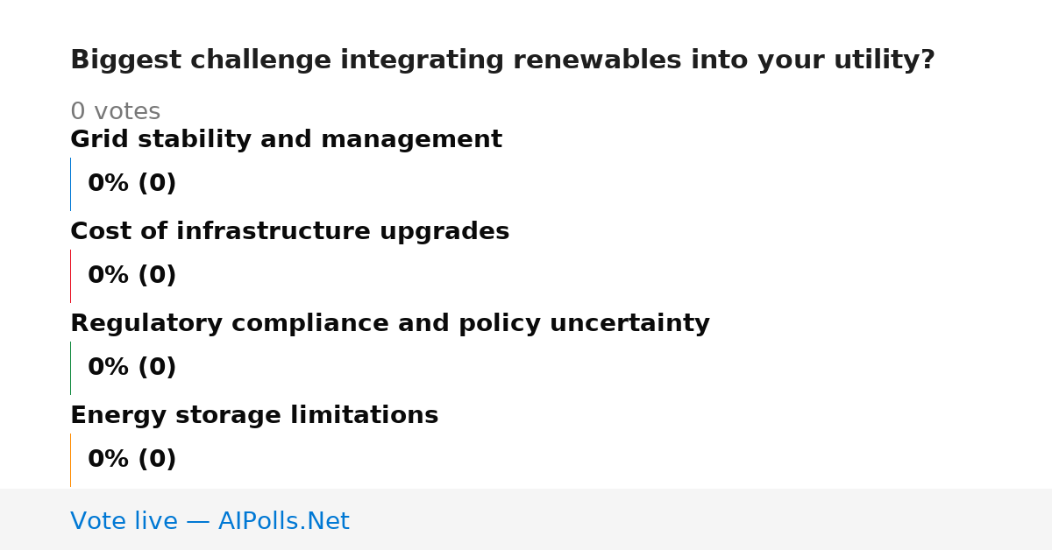Image resolution: width=1052 pixels, height=550 pixels.
Task: Click the 0% (0) result for Grid stability
Action: (131, 184)
